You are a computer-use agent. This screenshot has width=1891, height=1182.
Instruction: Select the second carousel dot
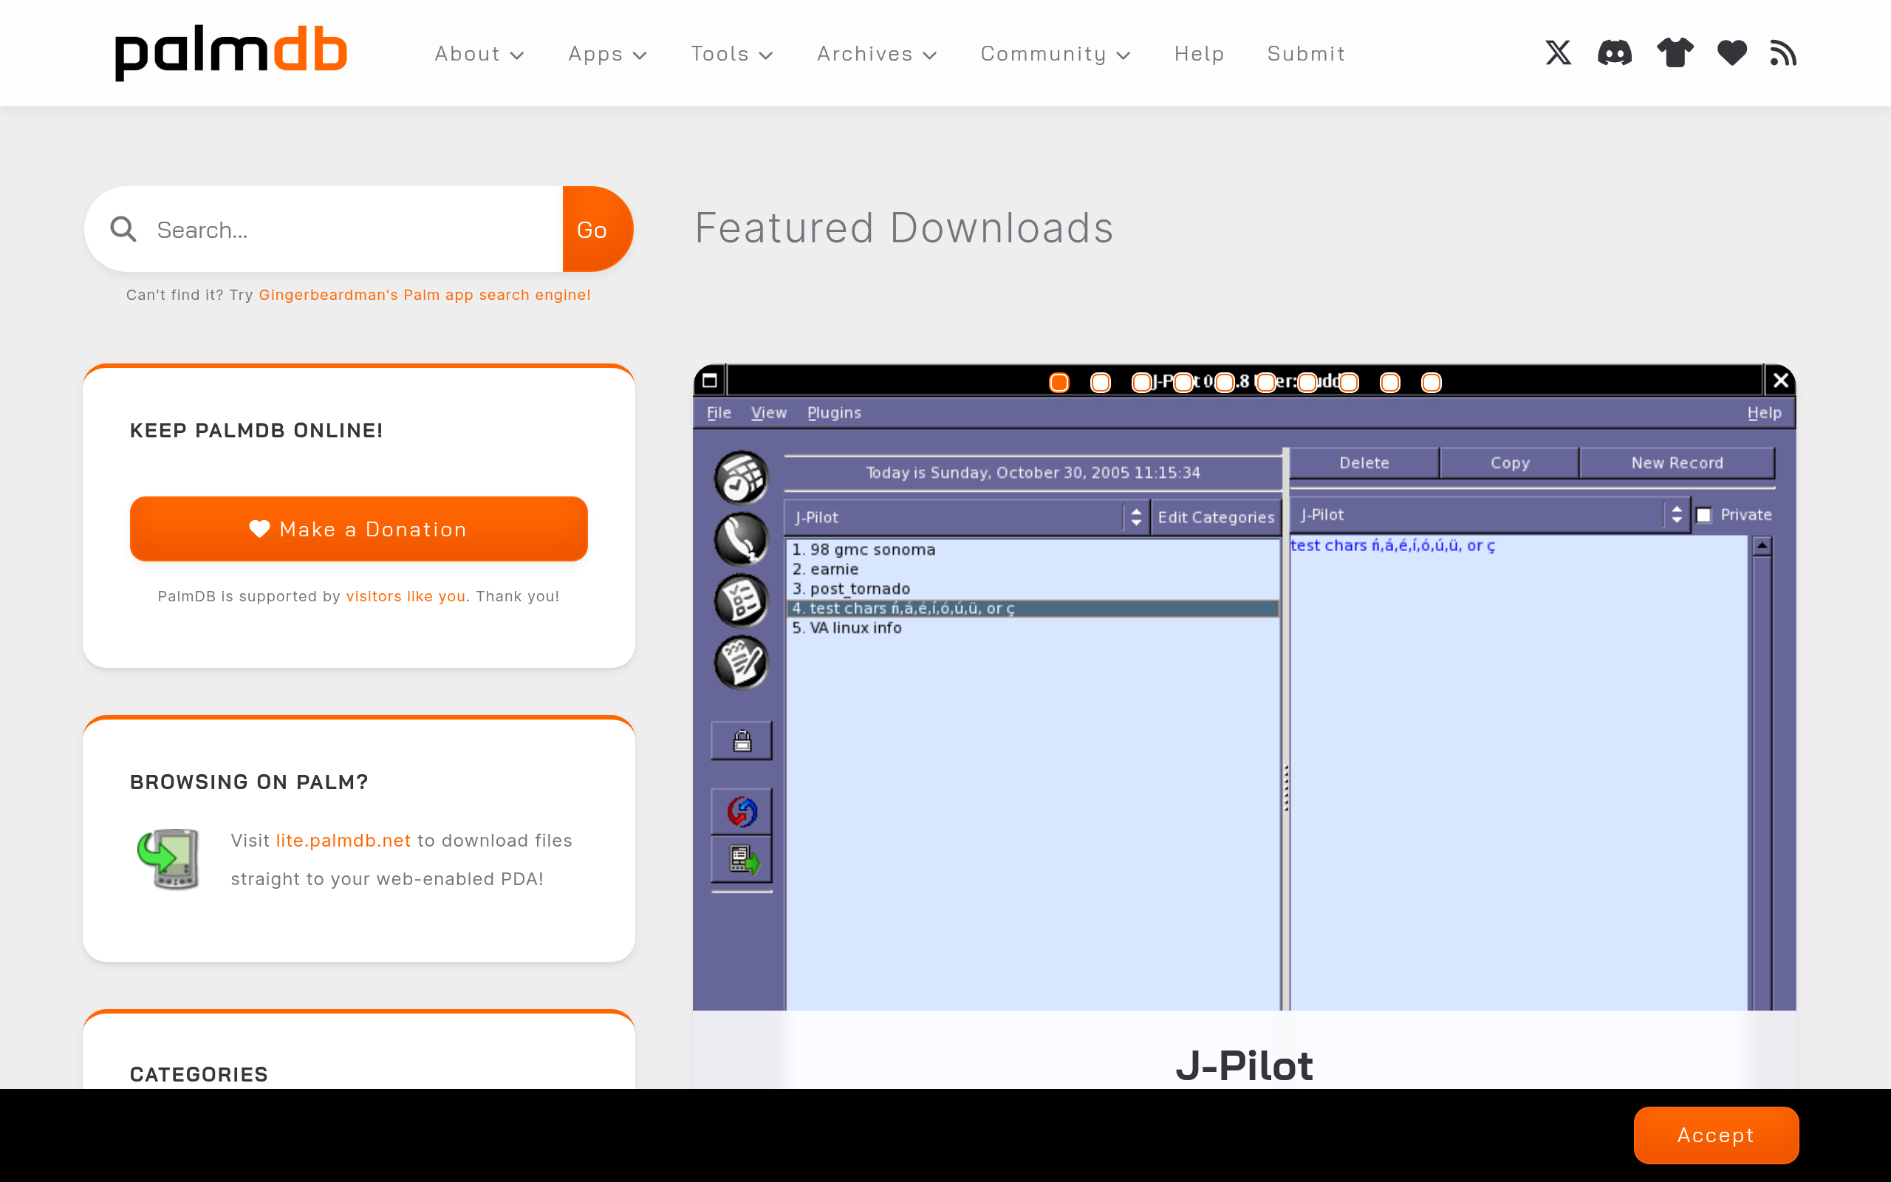click(x=1100, y=382)
